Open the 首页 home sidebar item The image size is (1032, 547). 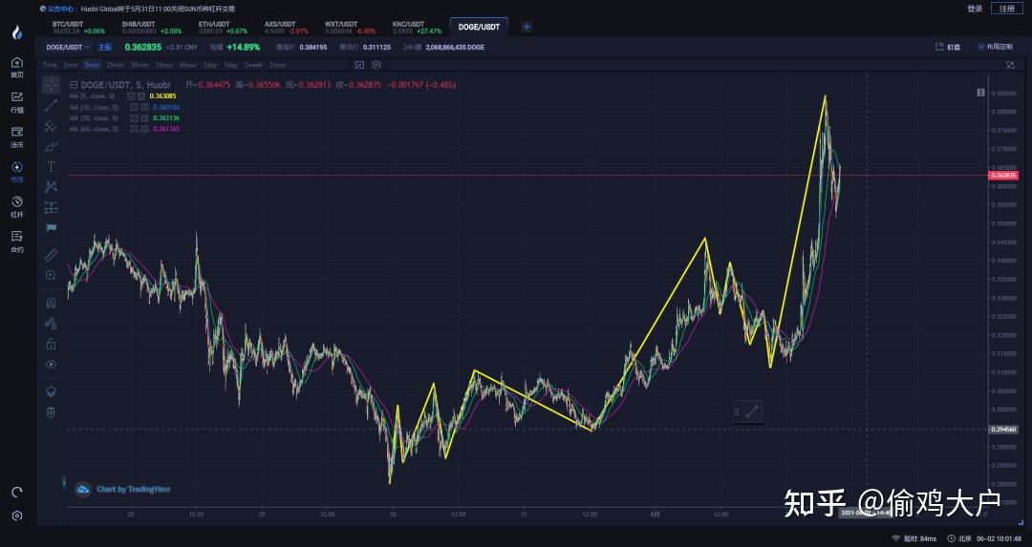click(17, 67)
